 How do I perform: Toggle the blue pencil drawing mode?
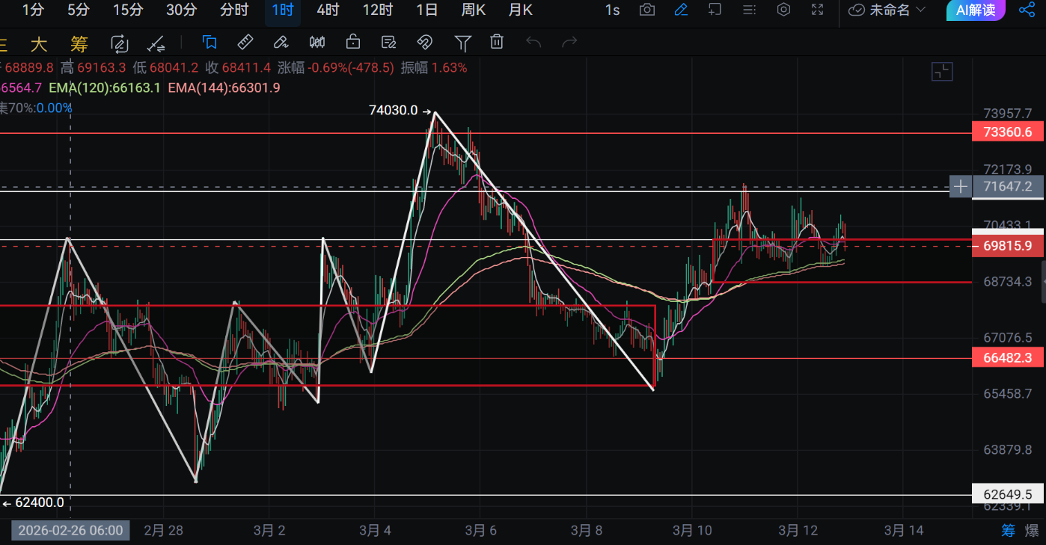pyautogui.click(x=681, y=10)
